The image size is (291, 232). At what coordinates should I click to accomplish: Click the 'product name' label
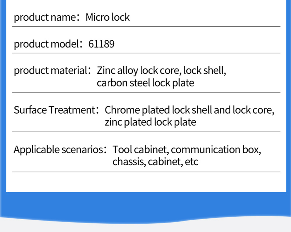tap(45, 17)
